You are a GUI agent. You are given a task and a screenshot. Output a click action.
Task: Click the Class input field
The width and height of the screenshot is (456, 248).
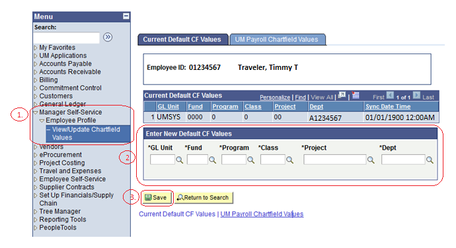tap(272, 160)
